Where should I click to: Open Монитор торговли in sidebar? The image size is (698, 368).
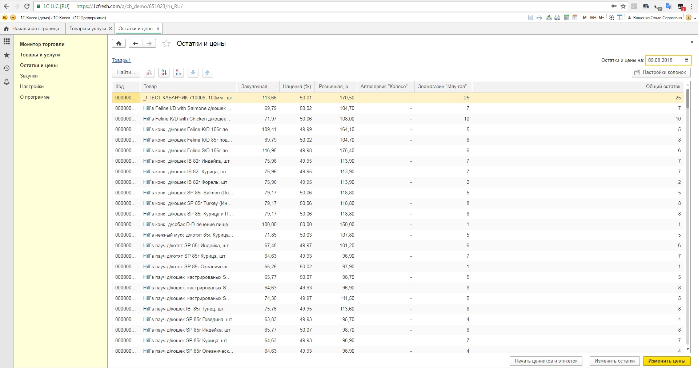(x=42, y=44)
